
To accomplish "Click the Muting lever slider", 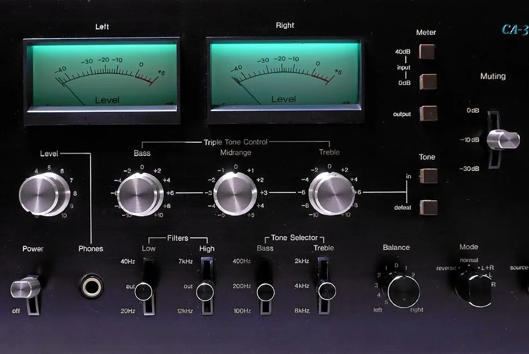I will pyautogui.click(x=502, y=139).
